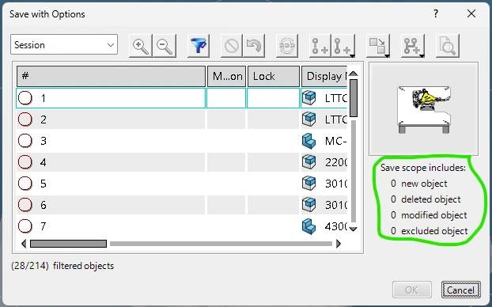Click the vertical scrollbar thumb
This screenshot has height=307, width=492.
coord(354,98)
